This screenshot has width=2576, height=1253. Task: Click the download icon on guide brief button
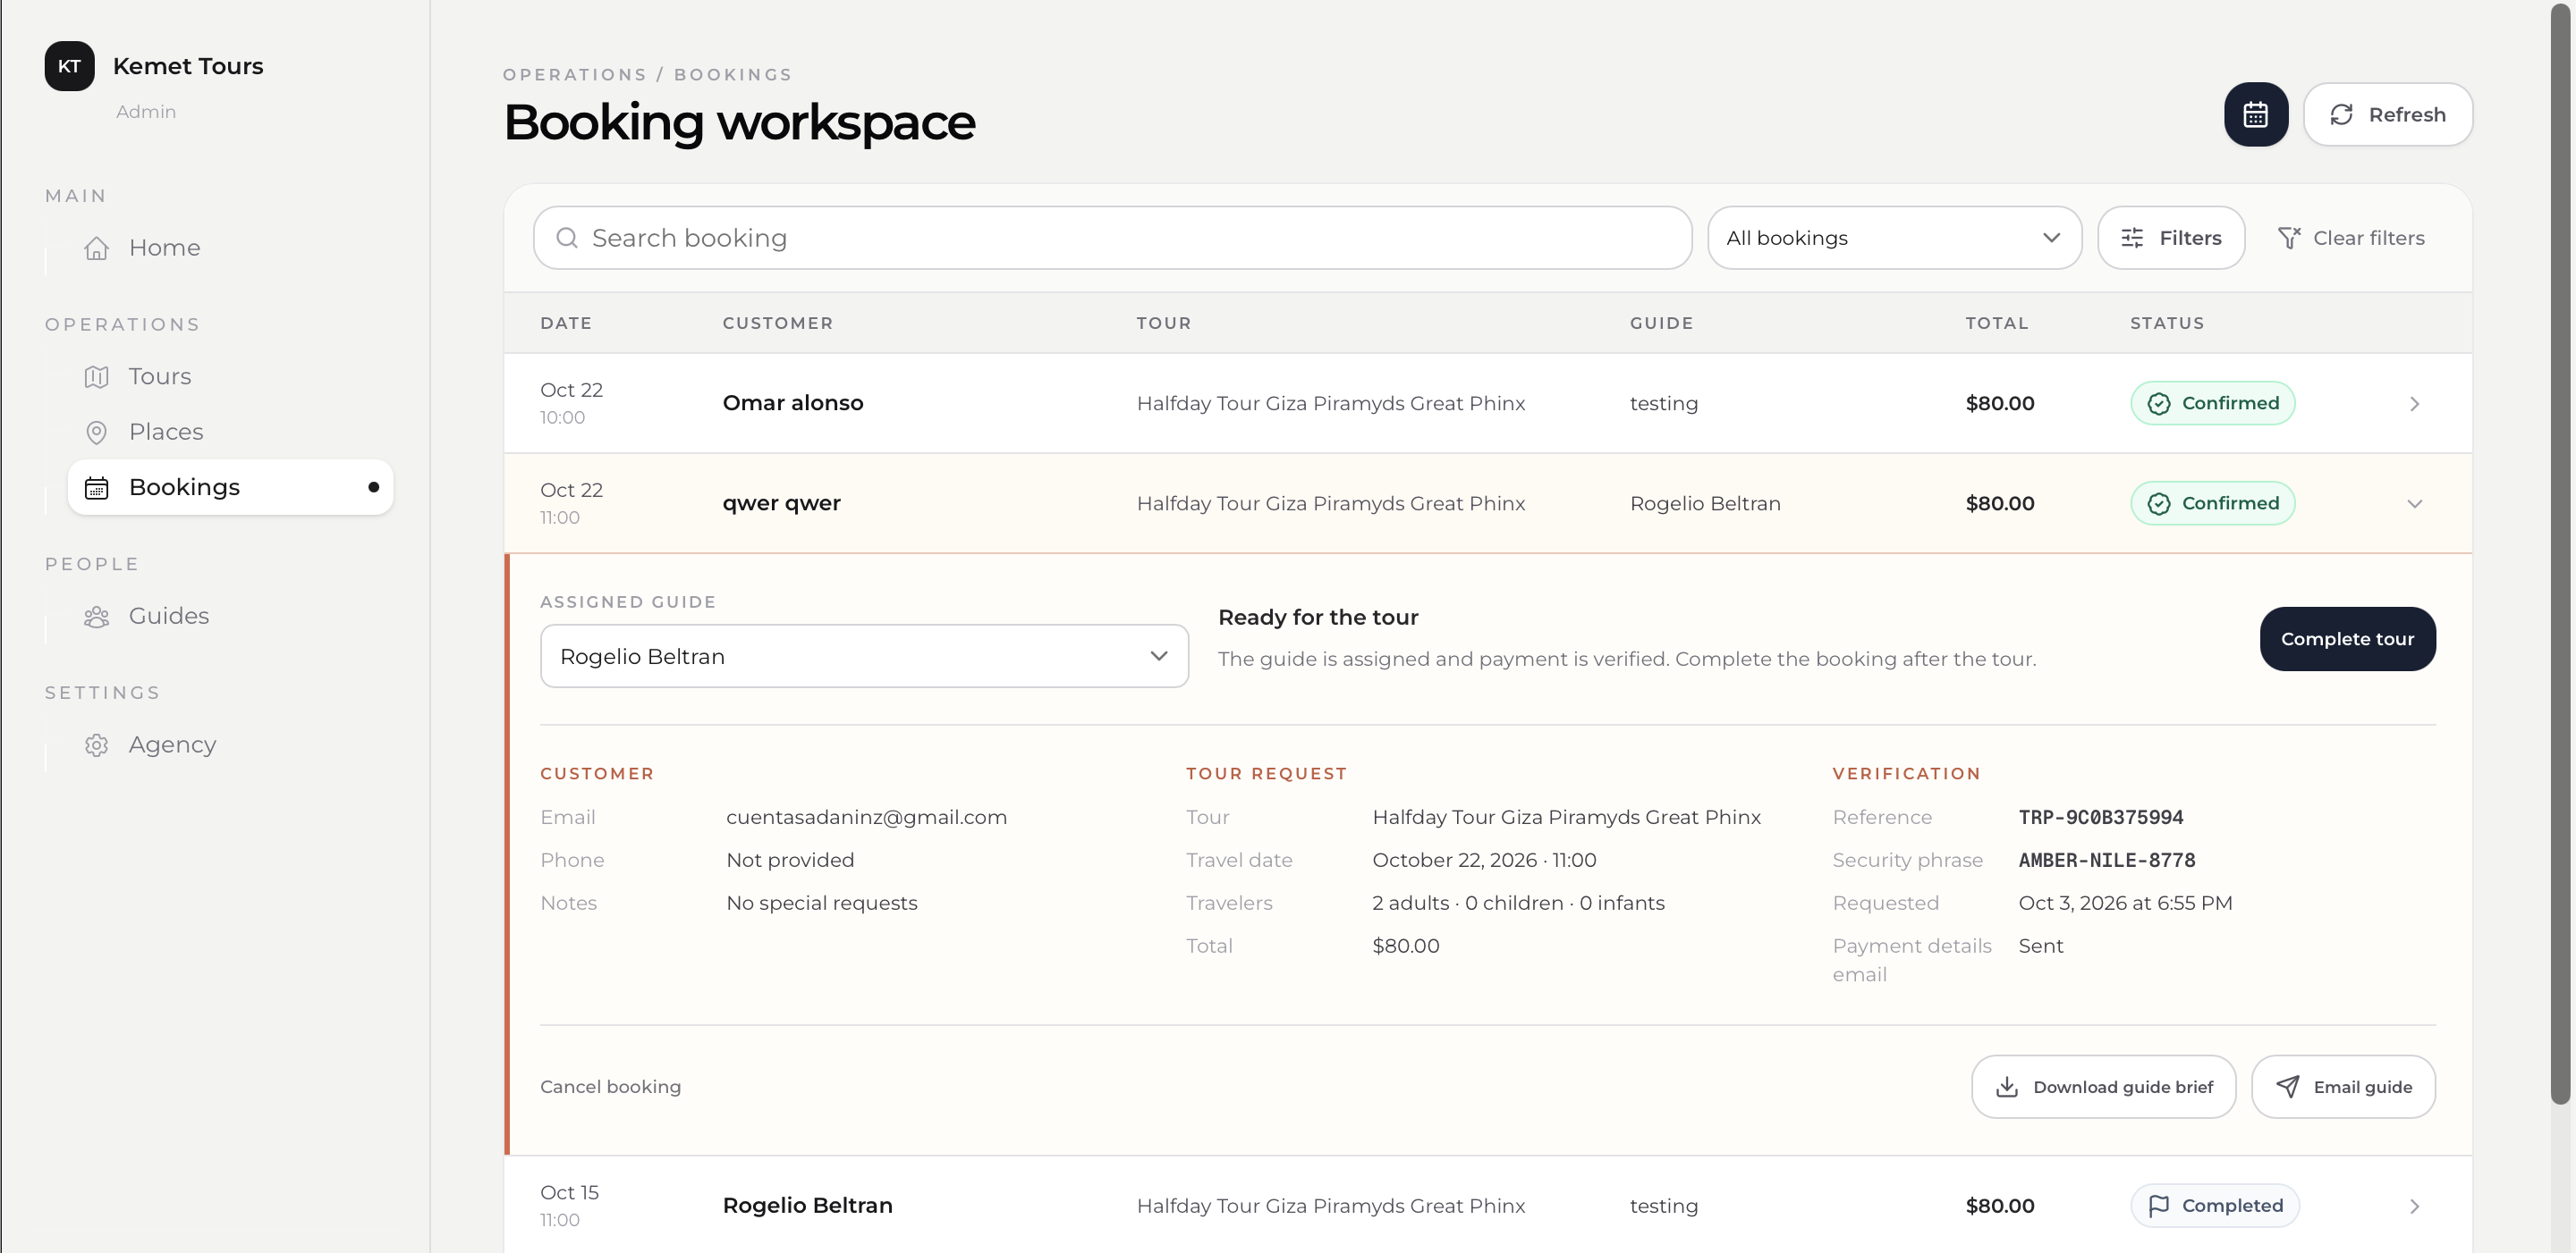click(x=2006, y=1086)
